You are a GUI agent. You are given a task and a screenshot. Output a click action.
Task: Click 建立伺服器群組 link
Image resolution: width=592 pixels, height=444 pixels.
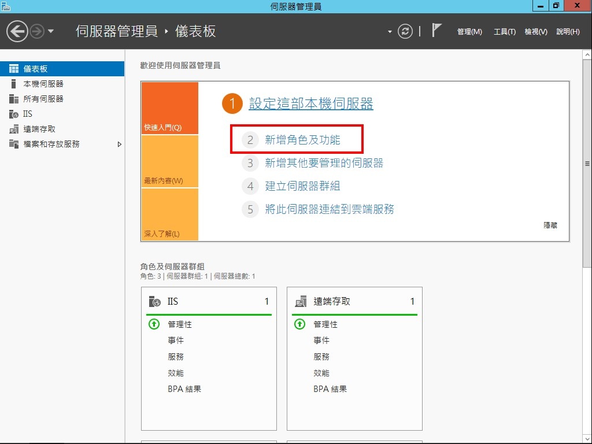tap(302, 186)
